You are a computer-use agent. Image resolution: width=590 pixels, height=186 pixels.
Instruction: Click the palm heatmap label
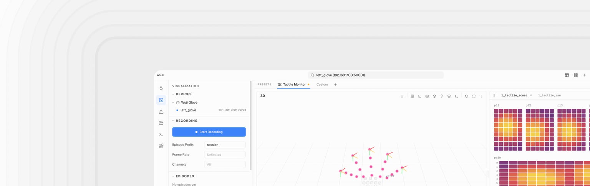pos(497,158)
